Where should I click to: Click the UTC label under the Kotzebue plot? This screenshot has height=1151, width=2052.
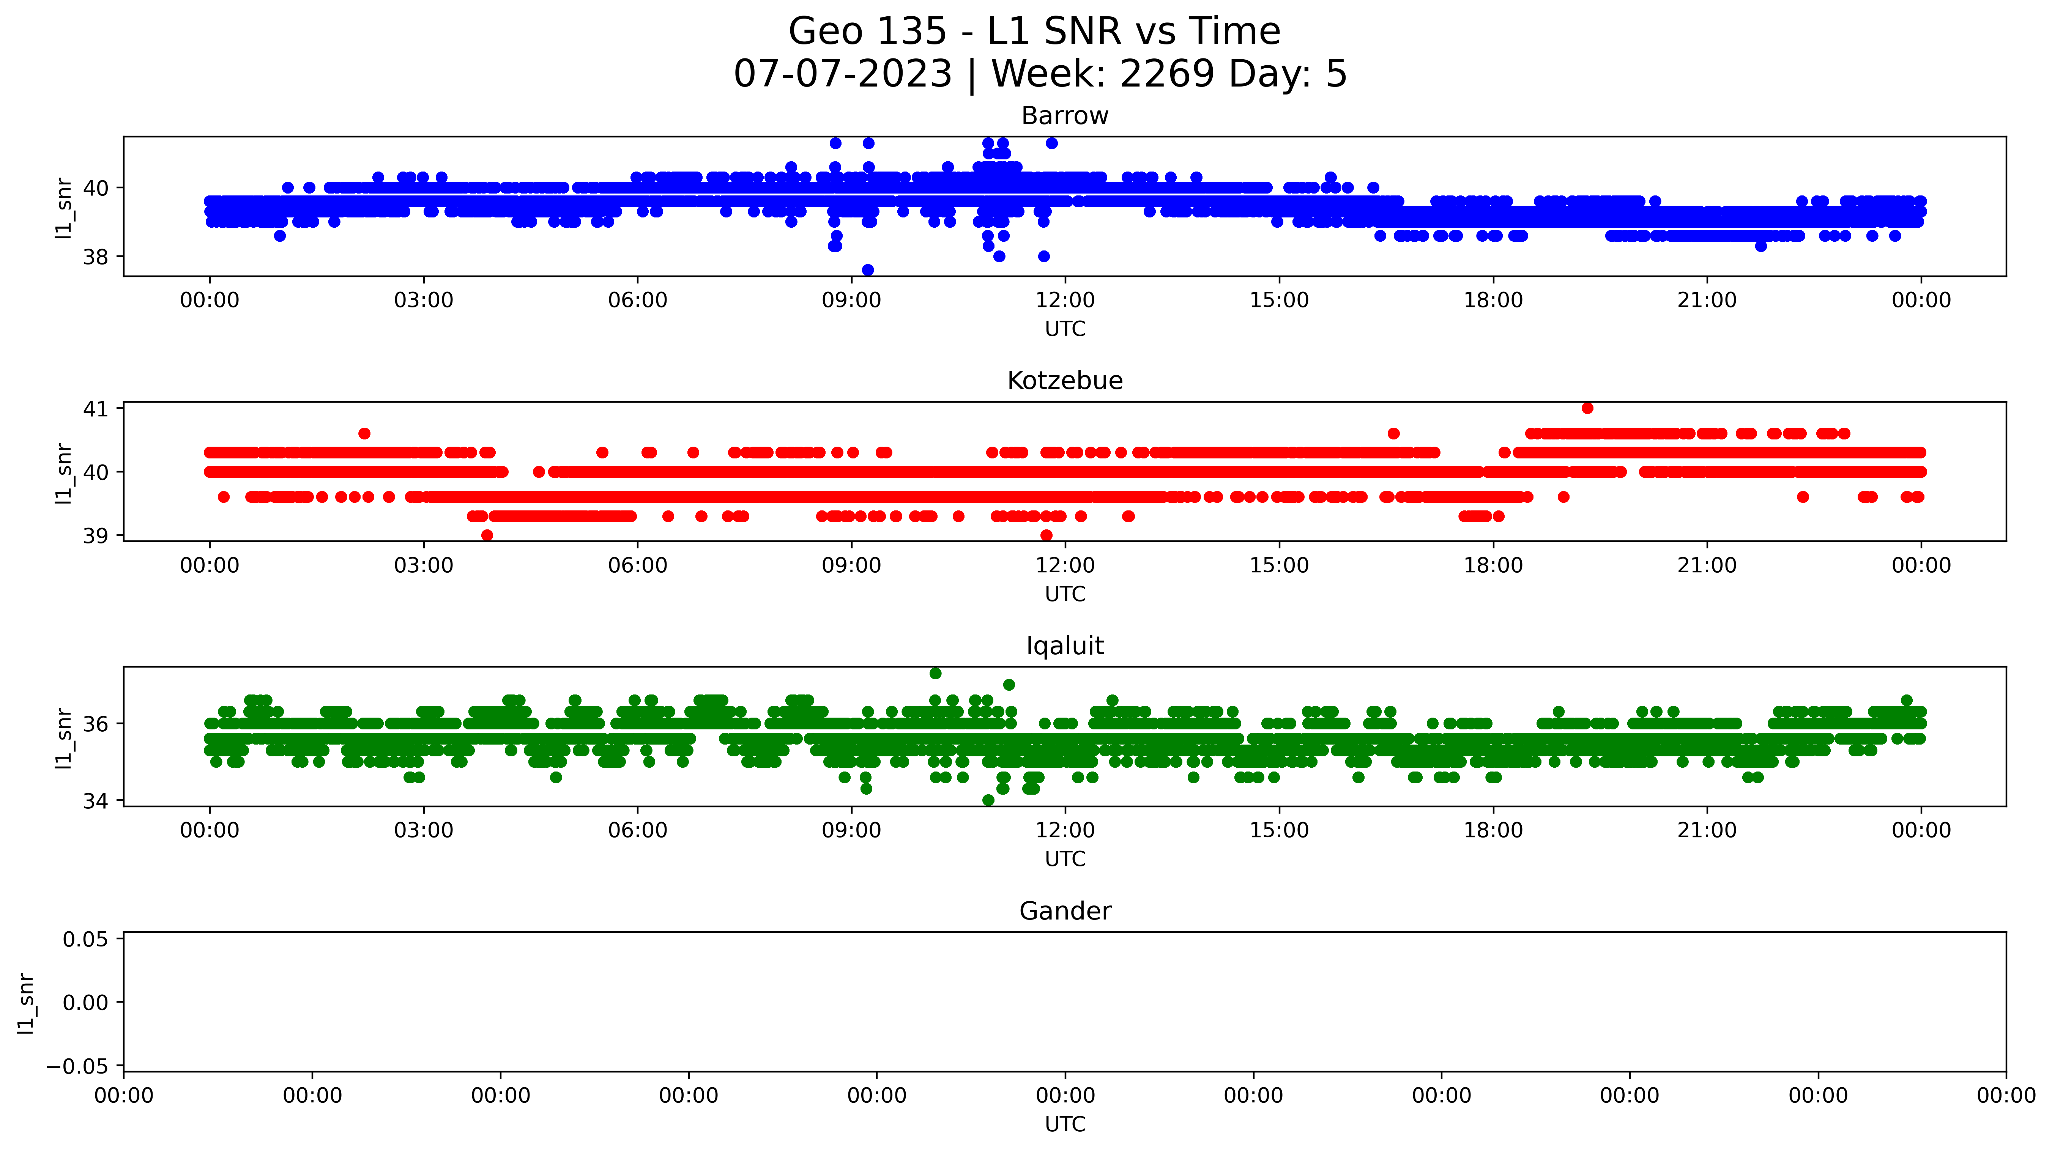tap(1065, 594)
